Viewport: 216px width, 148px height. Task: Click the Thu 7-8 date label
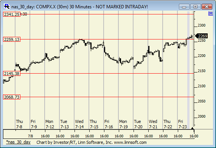pyautogui.click(x=19, y=124)
